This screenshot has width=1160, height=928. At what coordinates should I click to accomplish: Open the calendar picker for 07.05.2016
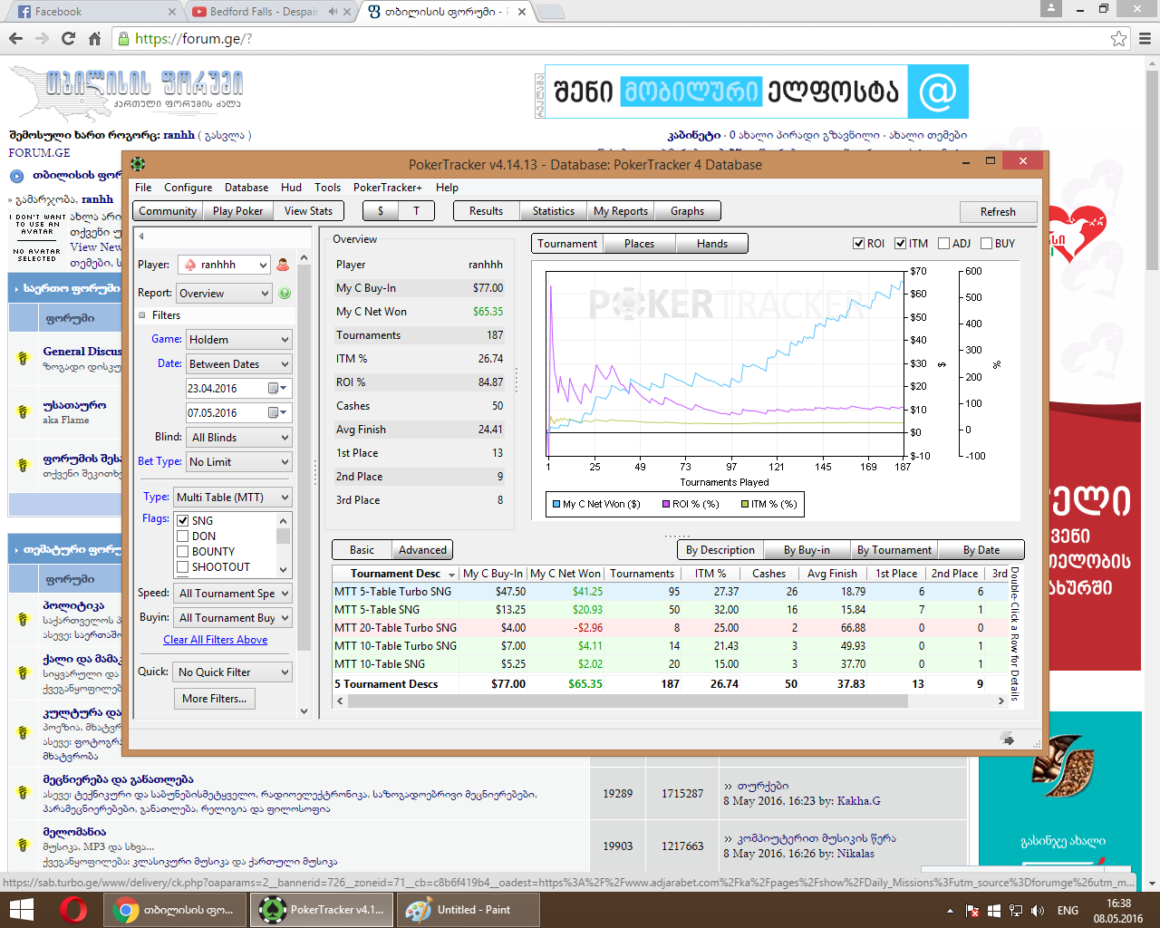click(278, 413)
